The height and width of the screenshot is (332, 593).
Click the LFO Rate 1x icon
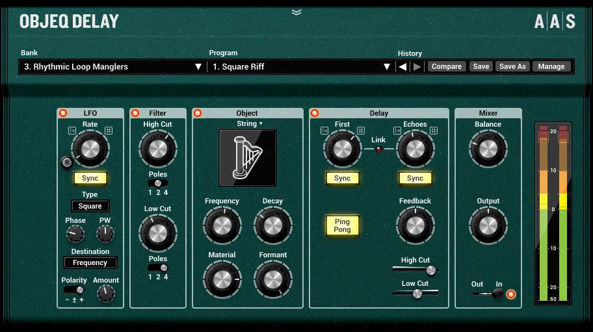pyautogui.click(x=72, y=131)
